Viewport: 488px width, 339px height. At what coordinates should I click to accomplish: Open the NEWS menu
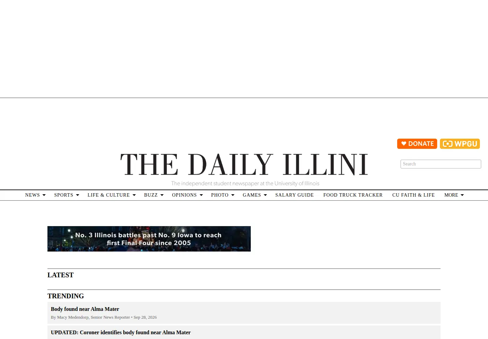[x=32, y=195]
